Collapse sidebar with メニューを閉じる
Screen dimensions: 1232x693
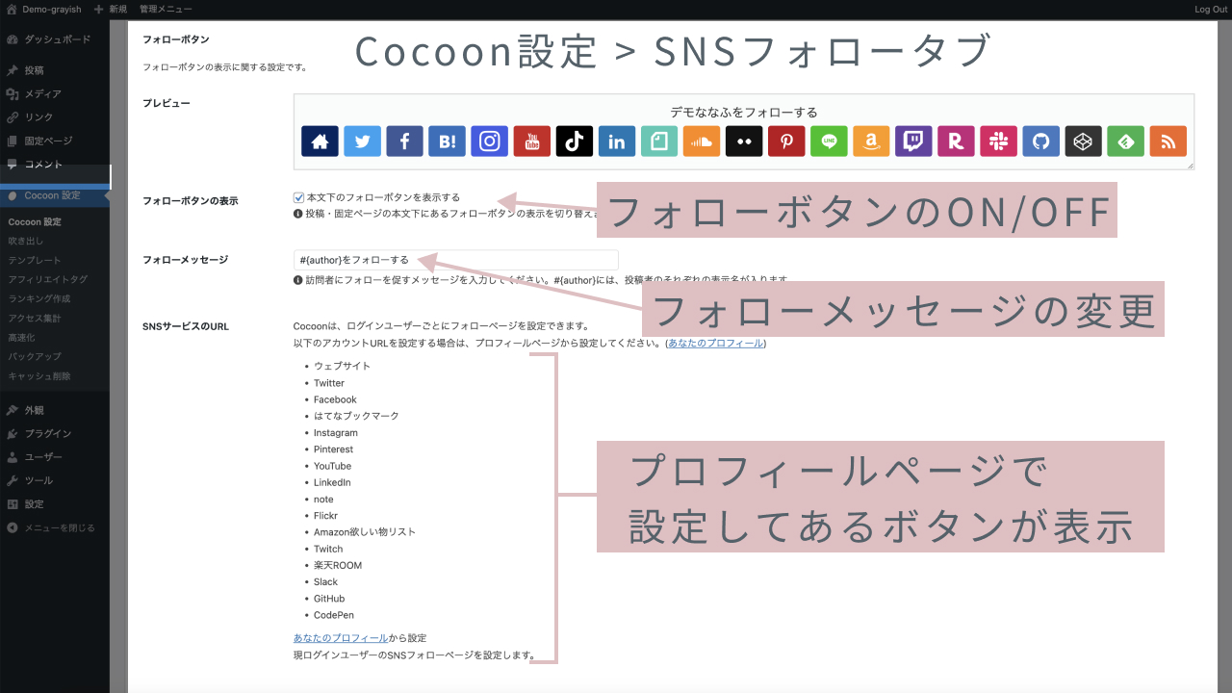click(55, 527)
